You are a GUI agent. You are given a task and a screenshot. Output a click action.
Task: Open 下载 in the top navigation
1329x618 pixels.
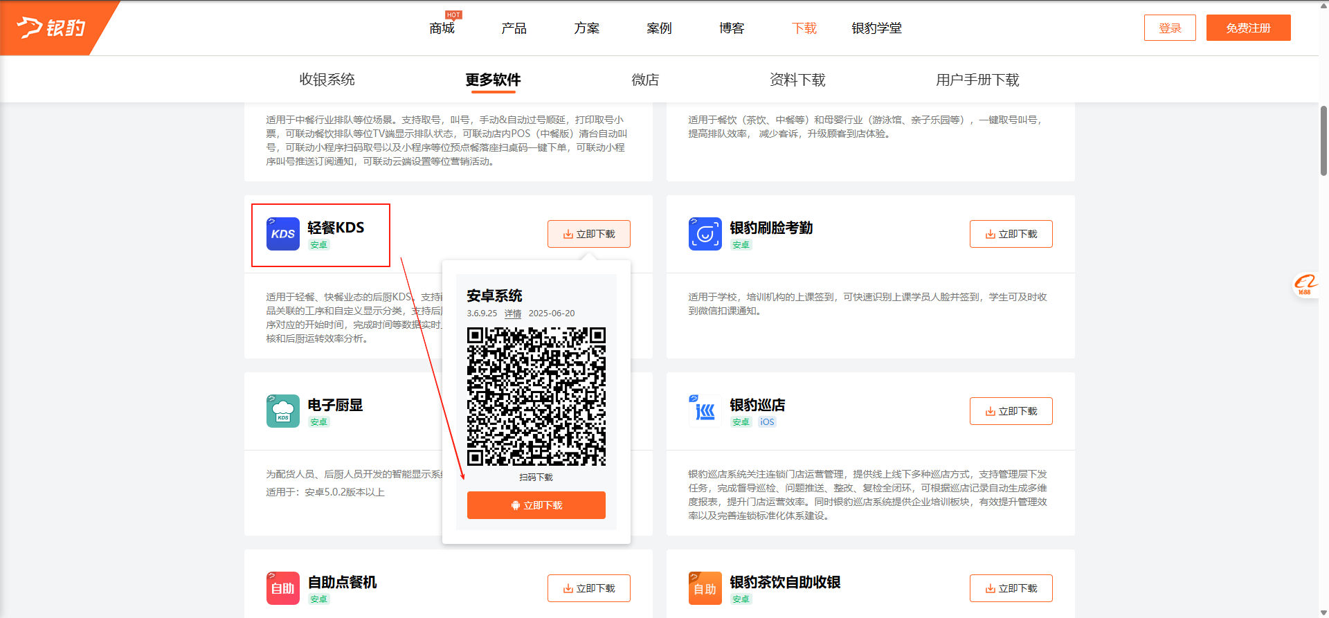point(804,28)
